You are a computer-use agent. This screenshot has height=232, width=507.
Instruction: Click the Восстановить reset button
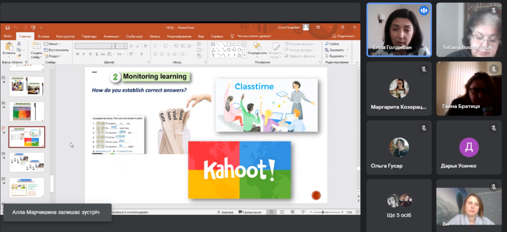[58, 50]
